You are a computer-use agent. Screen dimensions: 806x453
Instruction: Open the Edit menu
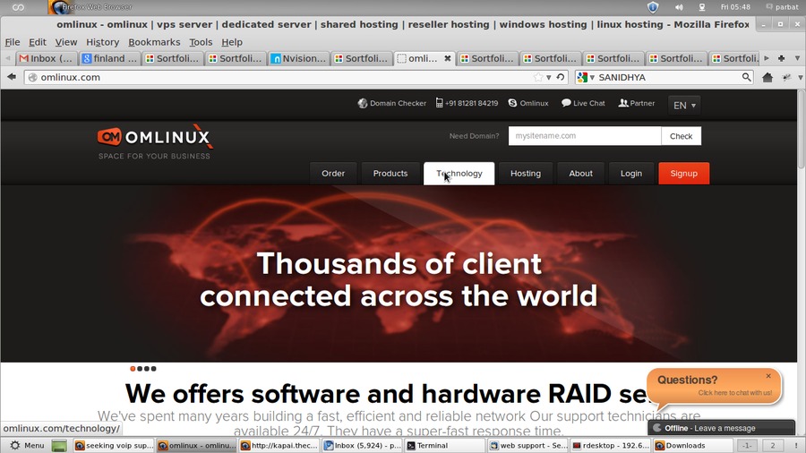point(37,42)
